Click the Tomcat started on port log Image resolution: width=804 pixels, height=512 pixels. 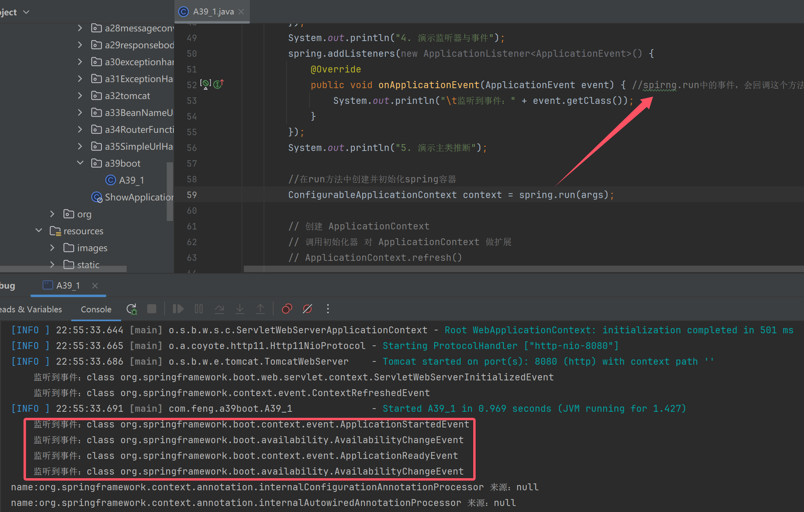tap(548, 361)
